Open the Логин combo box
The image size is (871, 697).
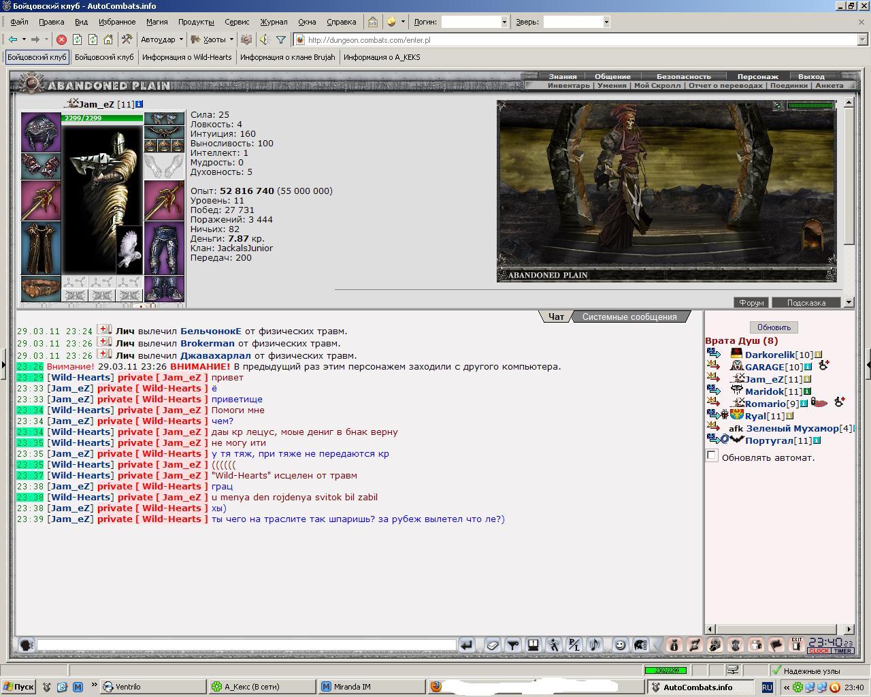[x=474, y=22]
